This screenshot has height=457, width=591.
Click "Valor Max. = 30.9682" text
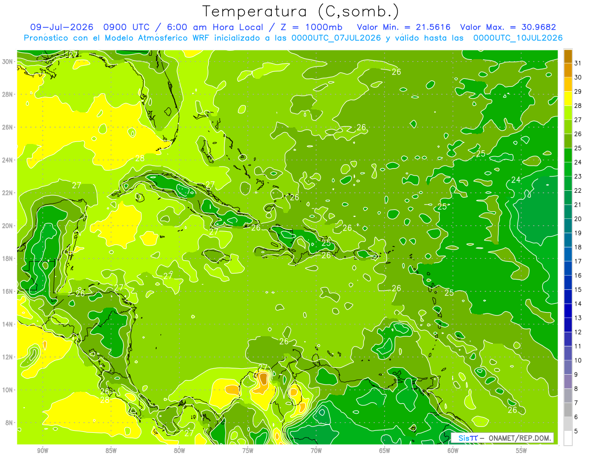pyautogui.click(x=507, y=27)
